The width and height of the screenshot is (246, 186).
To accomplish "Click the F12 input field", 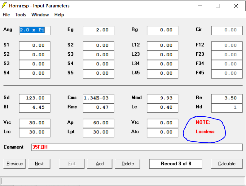I will [227, 46].
